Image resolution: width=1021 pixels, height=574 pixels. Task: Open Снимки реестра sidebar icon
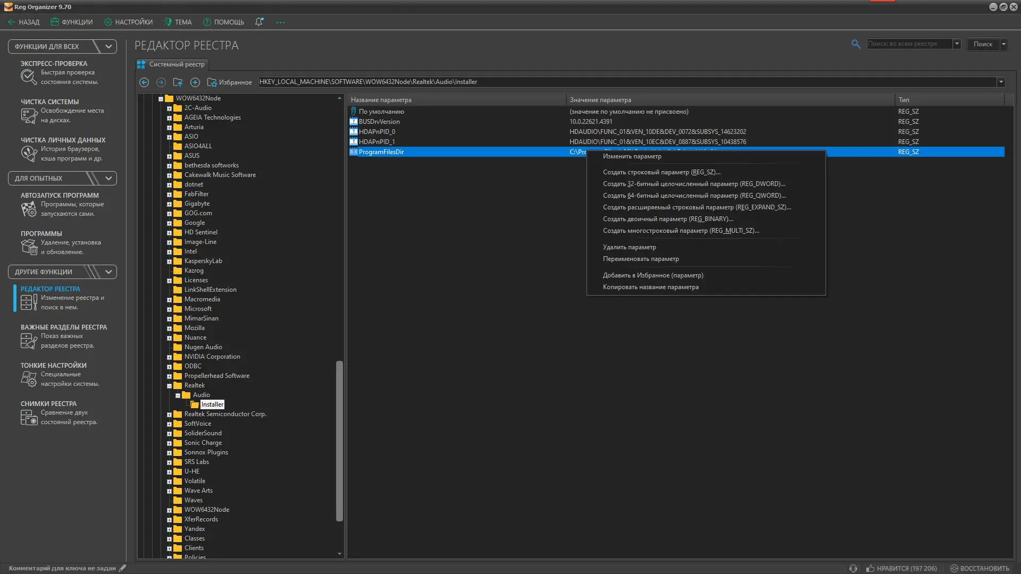click(29, 418)
